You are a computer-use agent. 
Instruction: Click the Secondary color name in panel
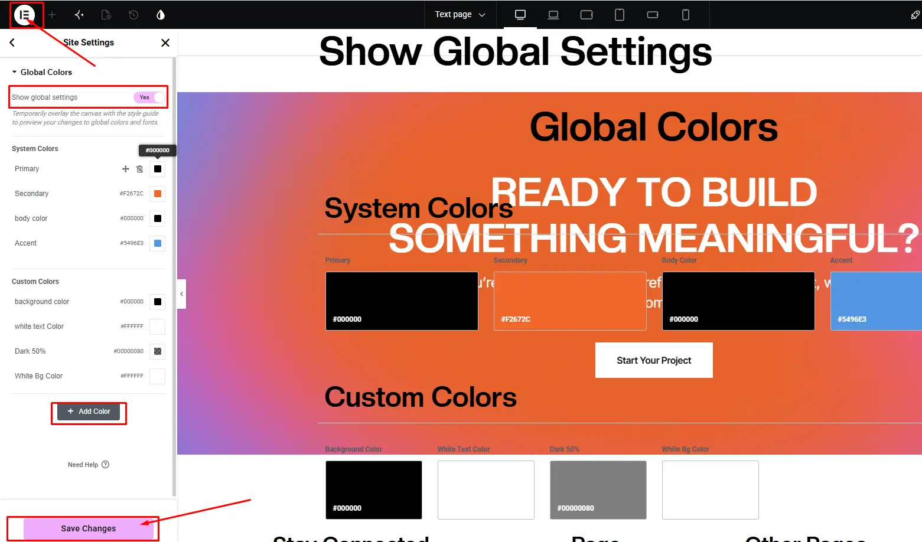pos(32,194)
